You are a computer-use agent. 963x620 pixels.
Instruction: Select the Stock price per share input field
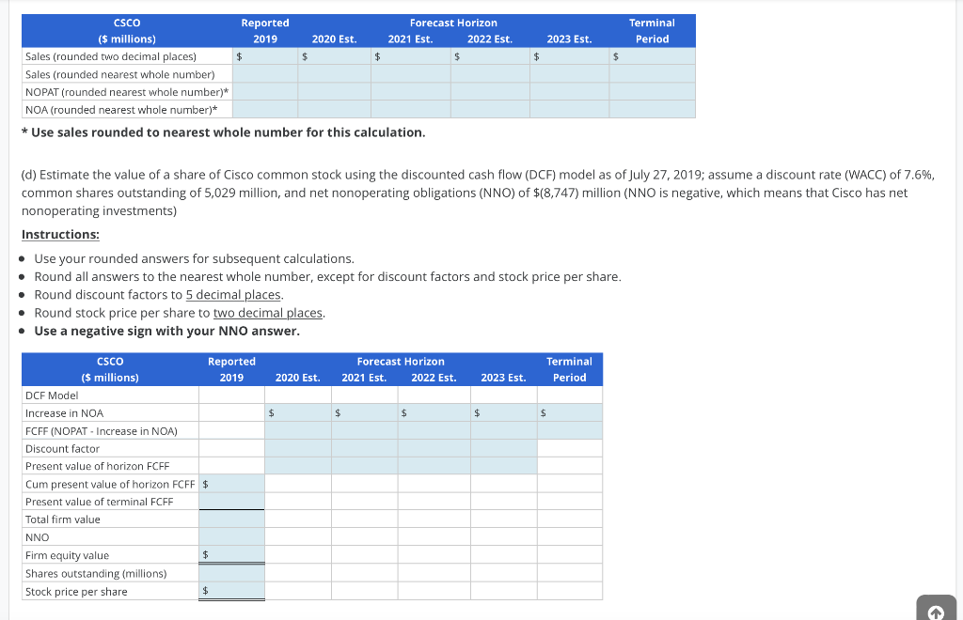232,591
